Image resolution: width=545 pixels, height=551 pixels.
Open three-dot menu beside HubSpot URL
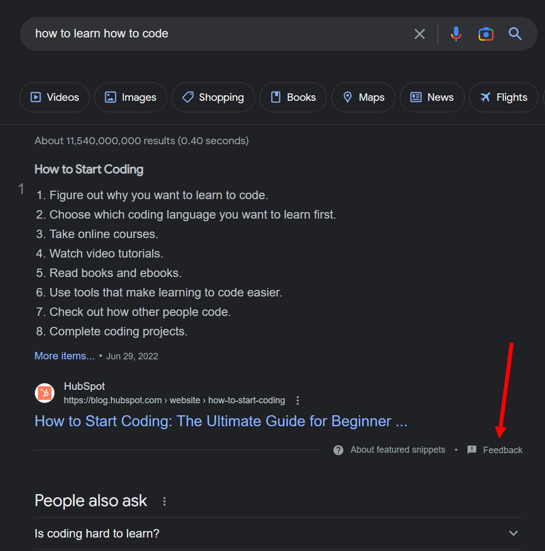pyautogui.click(x=297, y=401)
